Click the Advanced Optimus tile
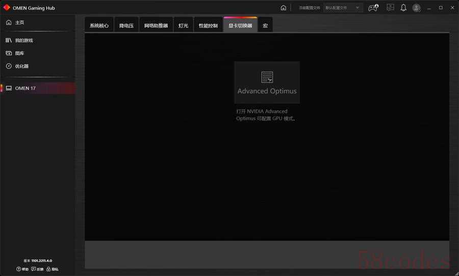459x276 pixels. click(x=267, y=82)
